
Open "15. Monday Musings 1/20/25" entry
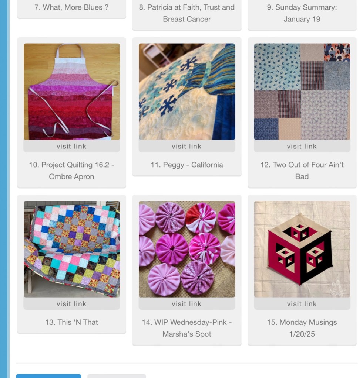click(302, 328)
